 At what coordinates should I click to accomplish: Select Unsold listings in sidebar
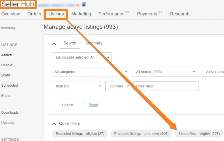[x=6, y=65]
